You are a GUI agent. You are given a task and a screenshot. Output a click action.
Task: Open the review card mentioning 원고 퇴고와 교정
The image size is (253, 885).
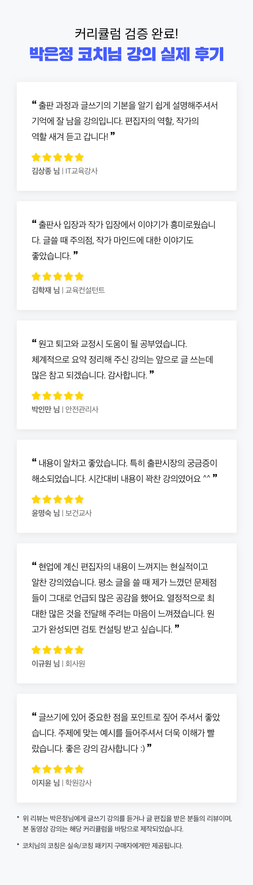pos(126,375)
